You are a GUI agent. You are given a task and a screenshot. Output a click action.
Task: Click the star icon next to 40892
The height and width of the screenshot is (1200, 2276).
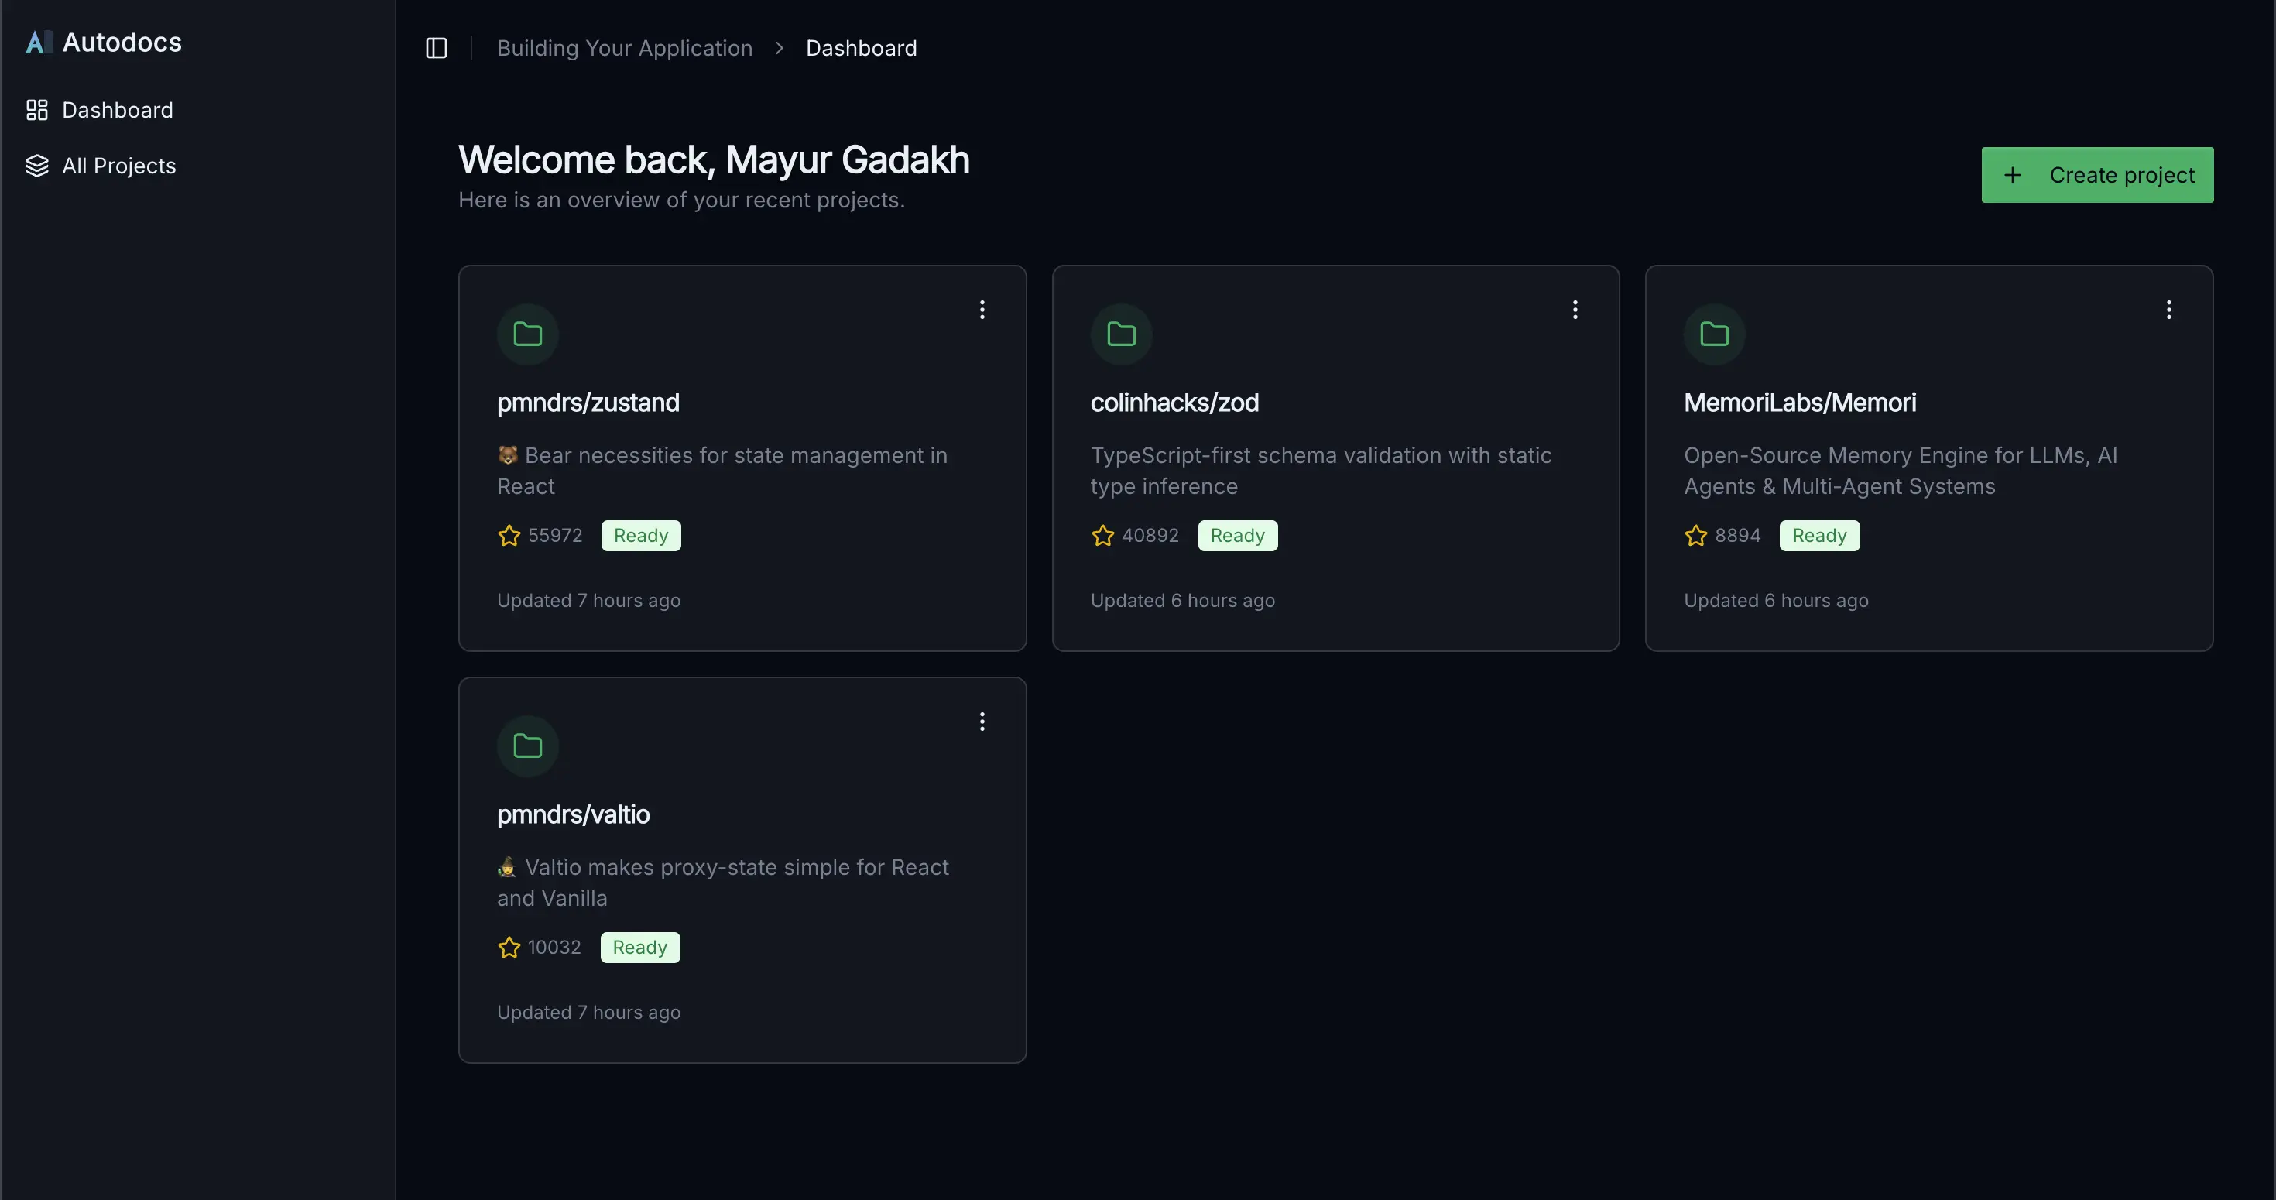click(1102, 536)
